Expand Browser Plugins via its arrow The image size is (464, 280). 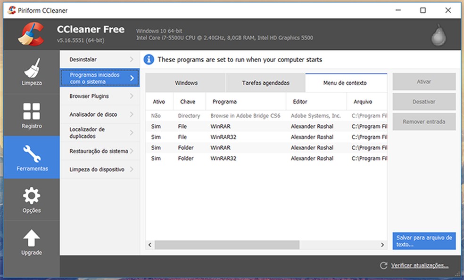tap(133, 96)
